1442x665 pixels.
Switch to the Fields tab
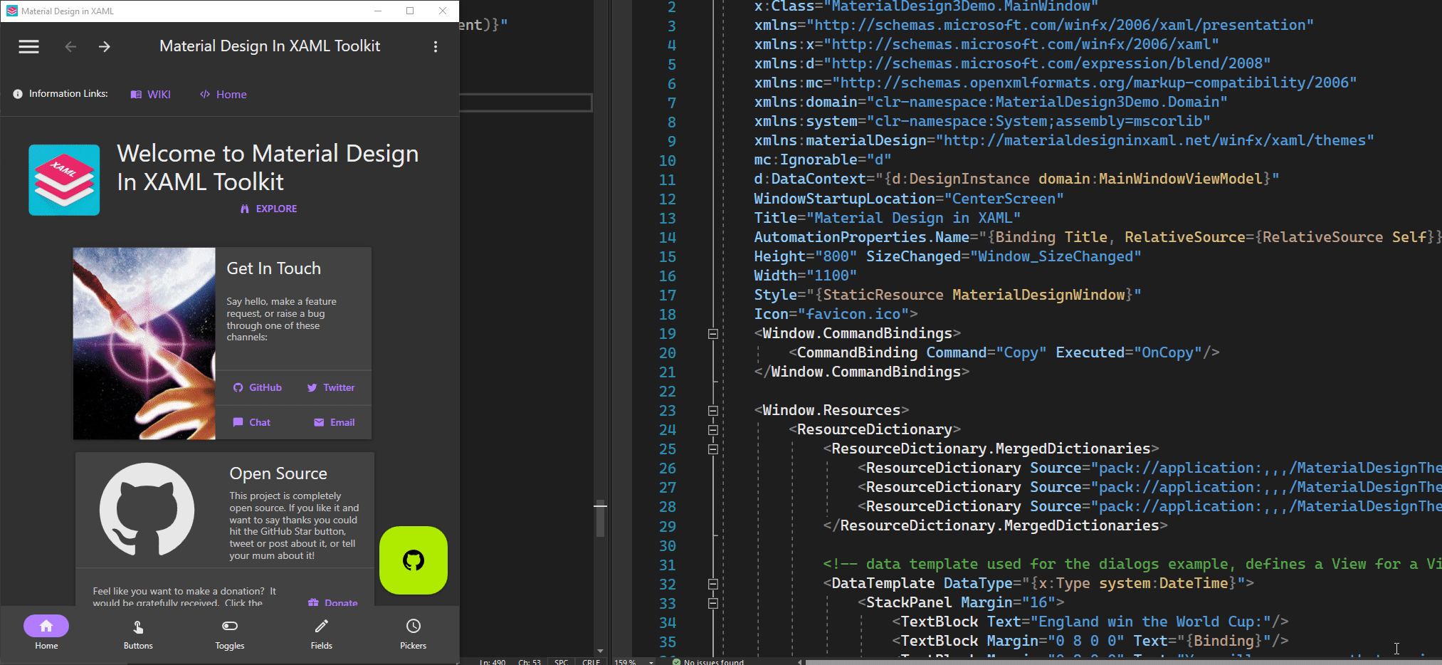point(322,633)
